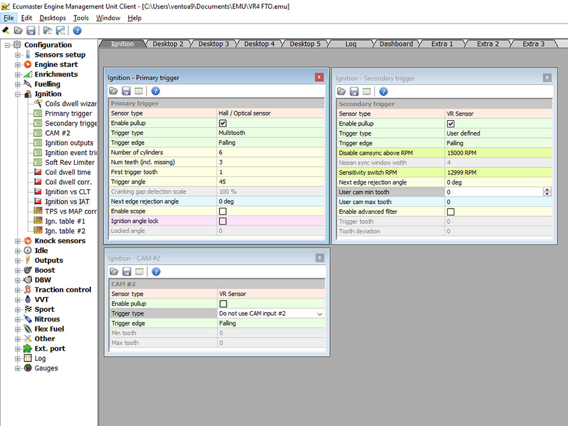This screenshot has width=568, height=426.
Task: Click the Engine start icon in tree
Action: pyautogui.click(x=28, y=65)
